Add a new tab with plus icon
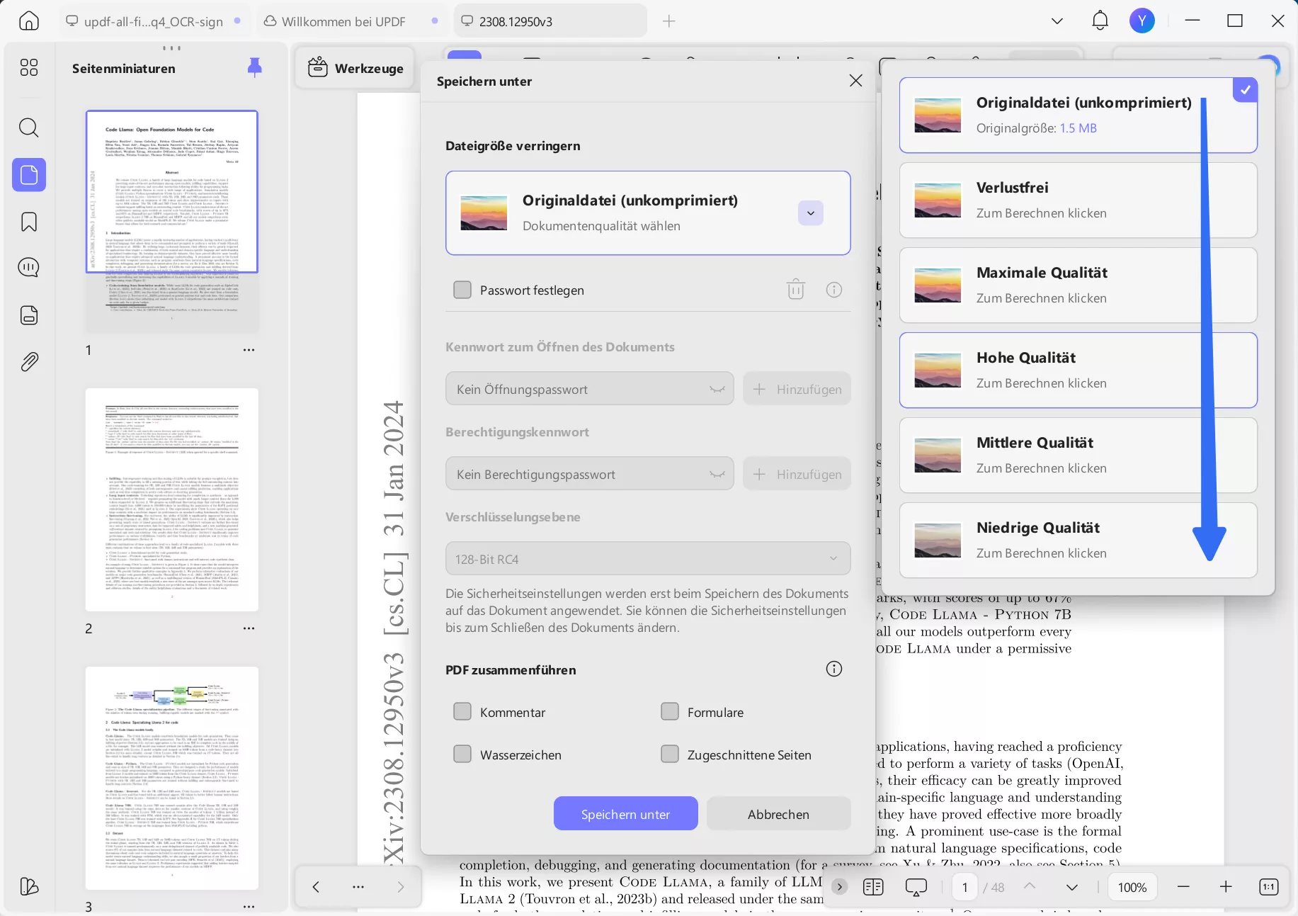Image resolution: width=1298 pixels, height=916 pixels. (x=669, y=21)
